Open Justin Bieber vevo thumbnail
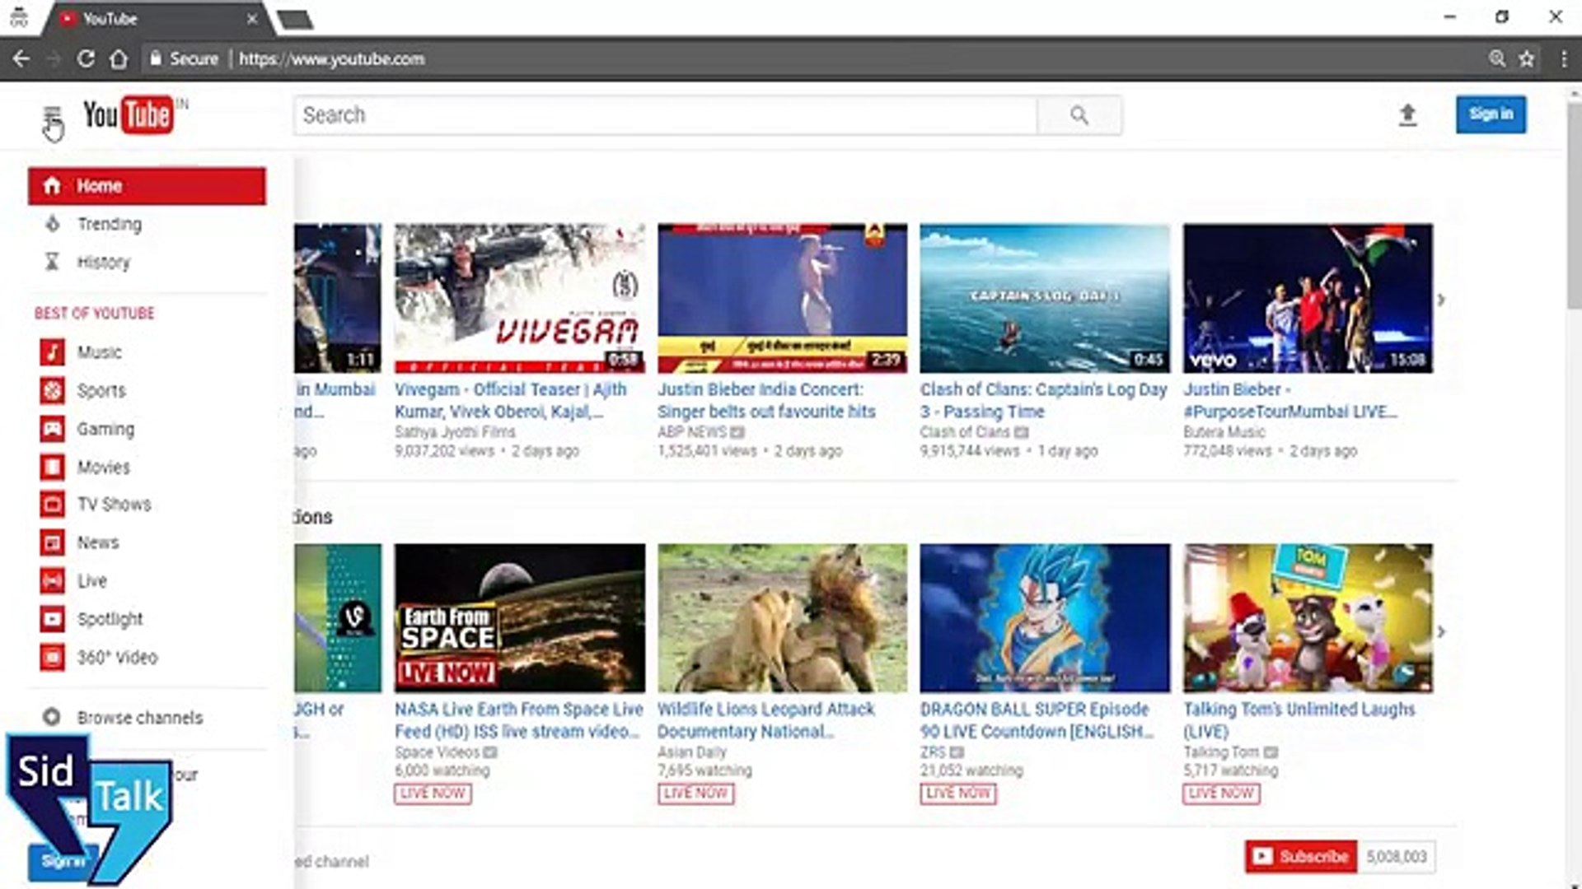This screenshot has width=1582, height=889. point(1308,298)
